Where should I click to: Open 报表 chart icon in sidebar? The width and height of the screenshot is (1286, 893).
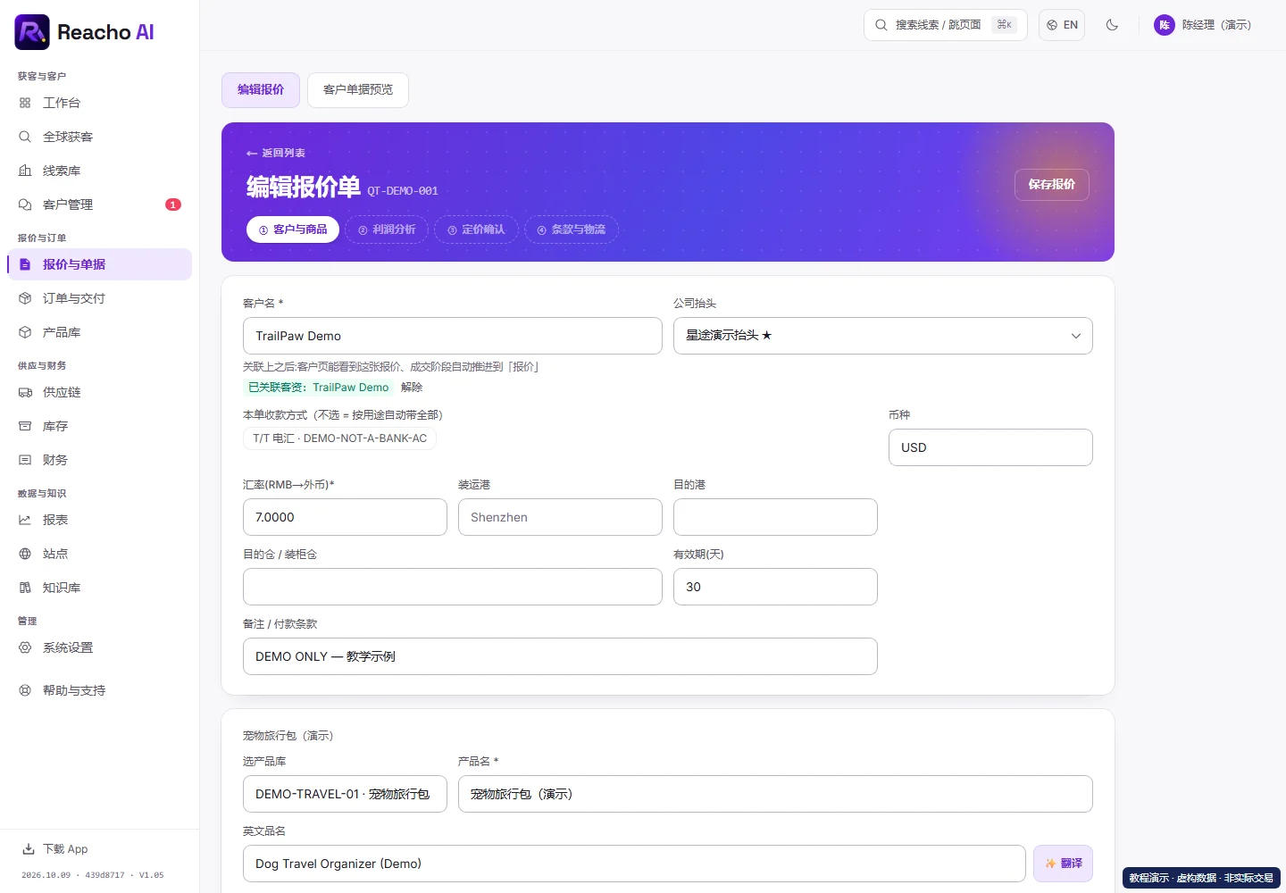[x=25, y=520]
